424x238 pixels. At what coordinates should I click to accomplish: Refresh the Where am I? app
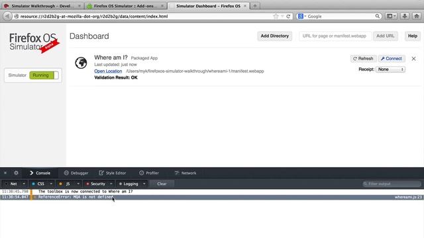(x=364, y=59)
